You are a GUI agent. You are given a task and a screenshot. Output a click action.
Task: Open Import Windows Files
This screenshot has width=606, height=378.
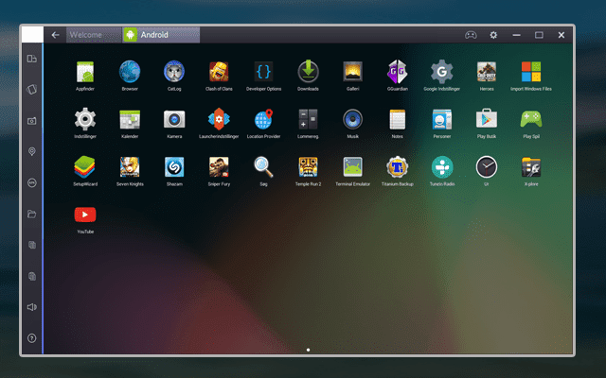click(531, 72)
